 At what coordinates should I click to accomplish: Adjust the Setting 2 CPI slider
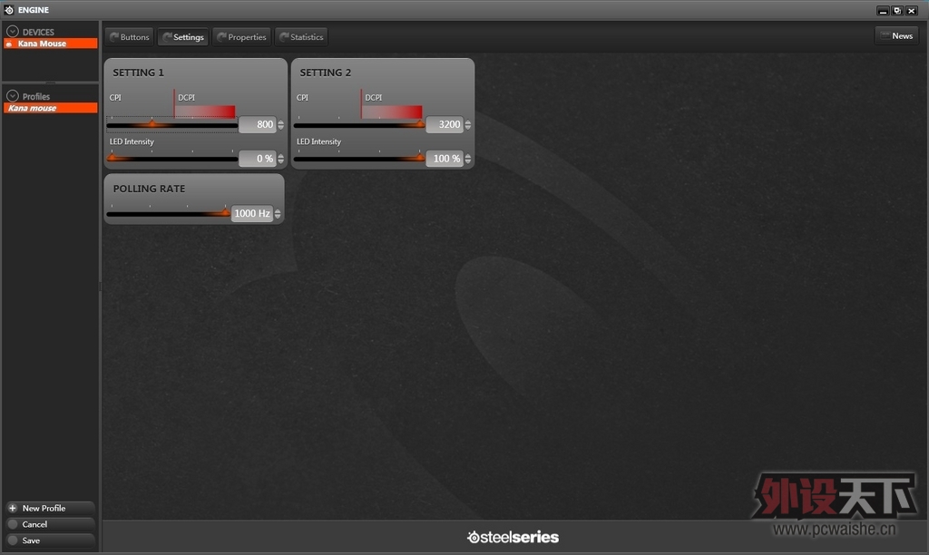[359, 125]
